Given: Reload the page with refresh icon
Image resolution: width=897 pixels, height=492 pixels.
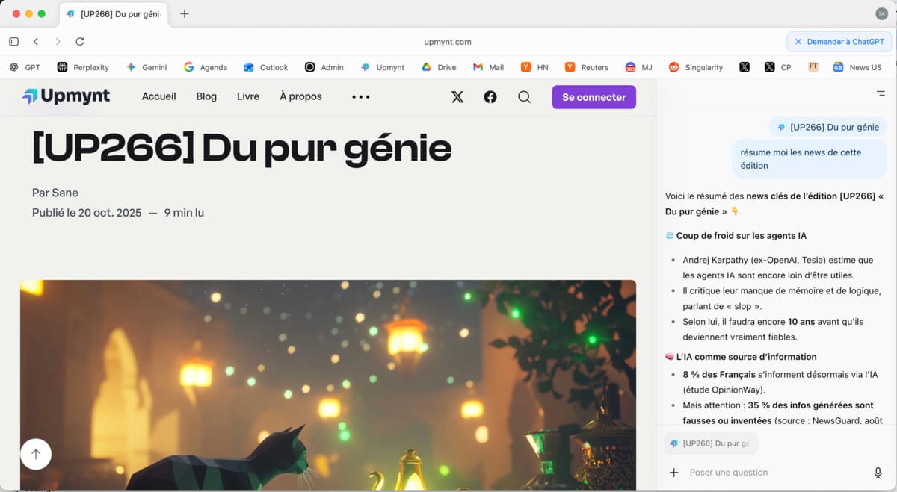Looking at the screenshot, I should (x=80, y=42).
